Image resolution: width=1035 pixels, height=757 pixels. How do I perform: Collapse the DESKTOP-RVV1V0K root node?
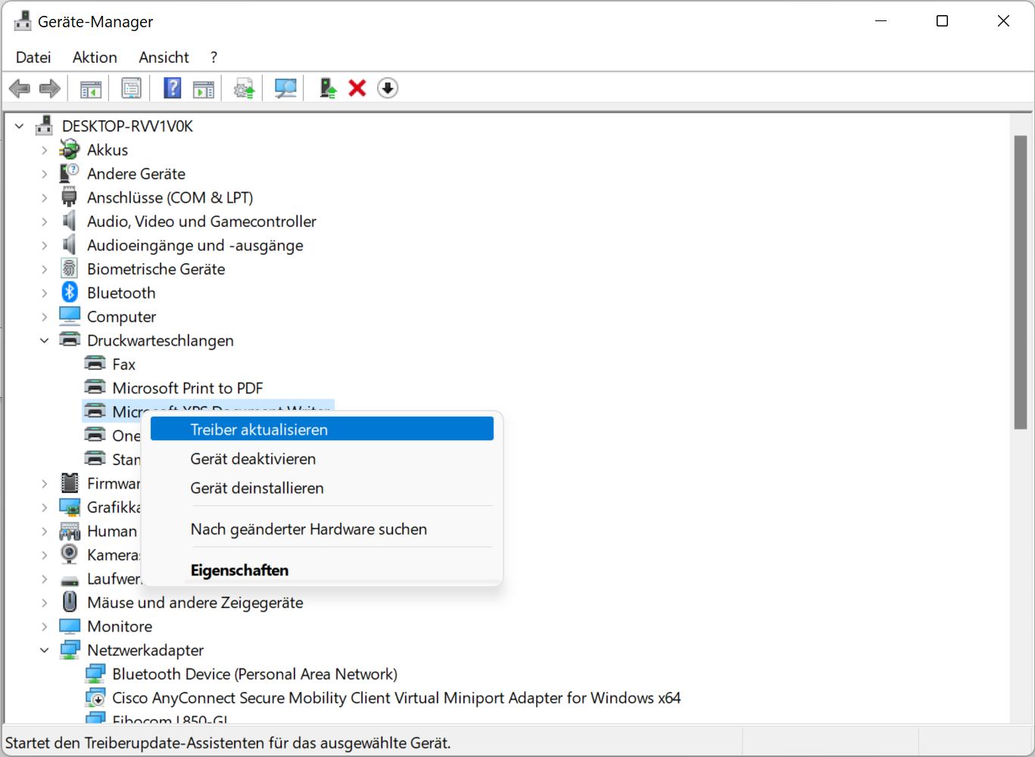(x=20, y=126)
